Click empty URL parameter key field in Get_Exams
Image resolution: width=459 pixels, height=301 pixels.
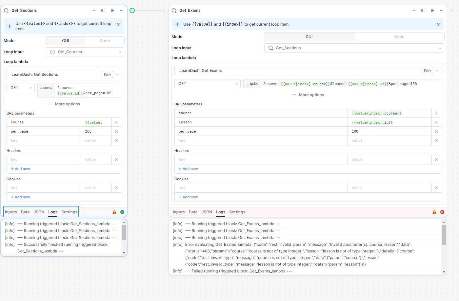[x=261, y=140]
